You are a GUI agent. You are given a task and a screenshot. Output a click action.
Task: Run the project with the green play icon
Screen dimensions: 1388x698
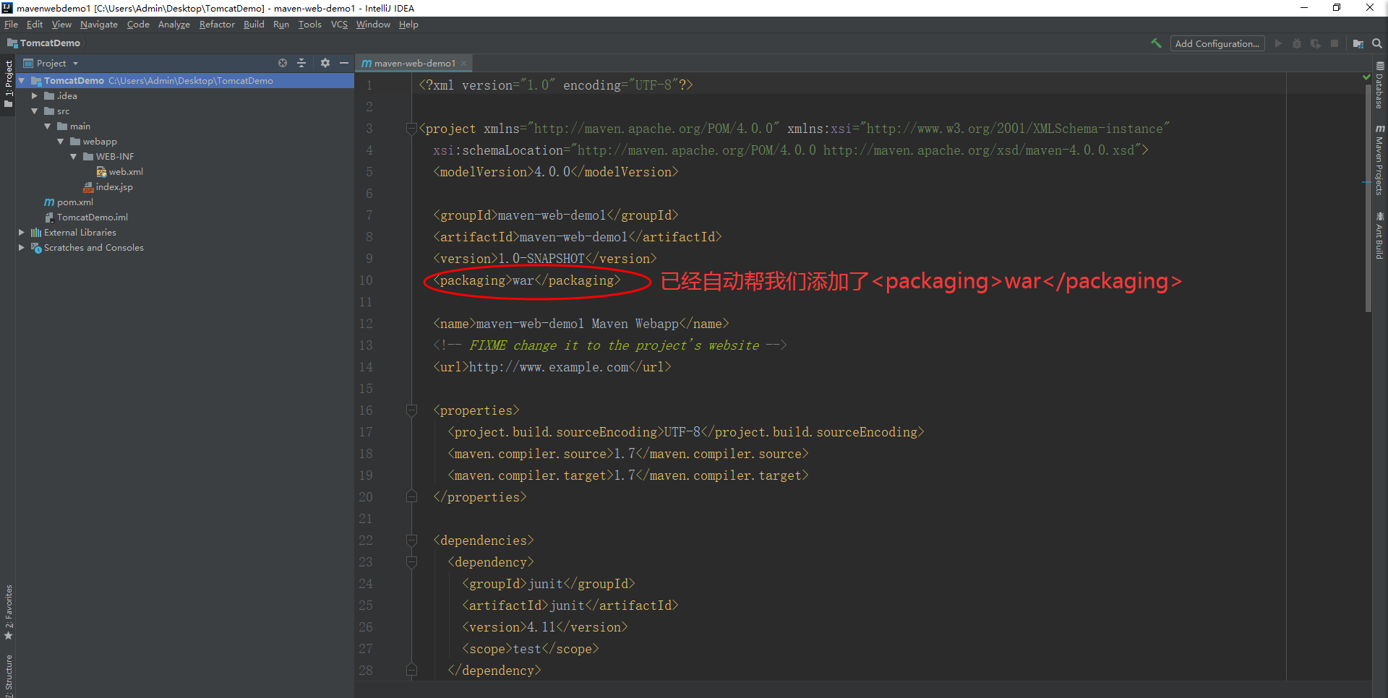click(x=1278, y=43)
